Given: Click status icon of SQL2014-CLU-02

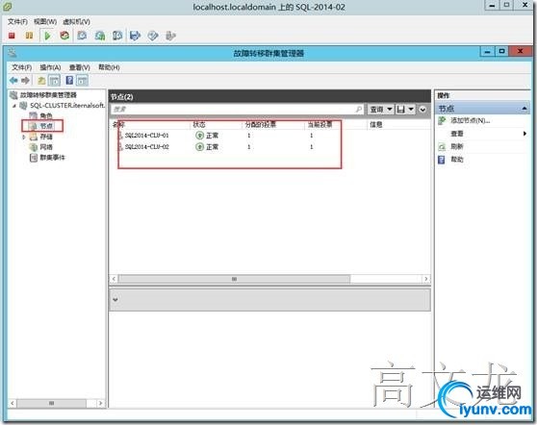Looking at the screenshot, I should pos(199,147).
